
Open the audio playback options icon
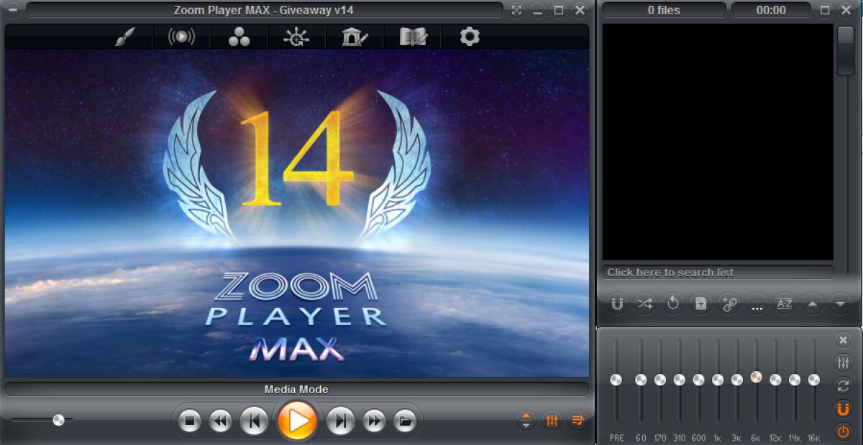tap(181, 37)
